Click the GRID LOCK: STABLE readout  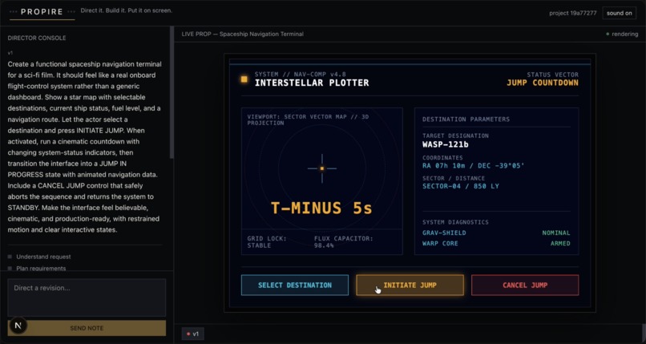click(x=267, y=242)
